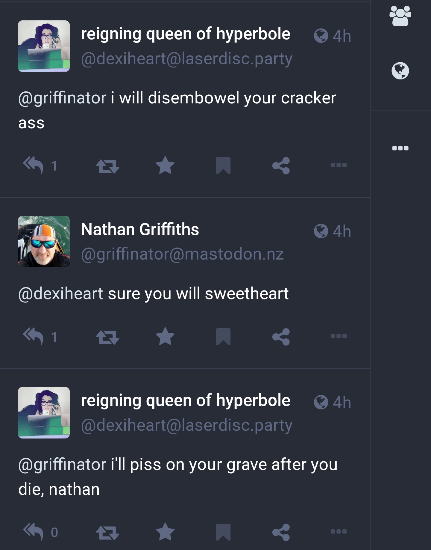Open more options on the grave post
The width and height of the screenshot is (431, 550).
pos(339,531)
